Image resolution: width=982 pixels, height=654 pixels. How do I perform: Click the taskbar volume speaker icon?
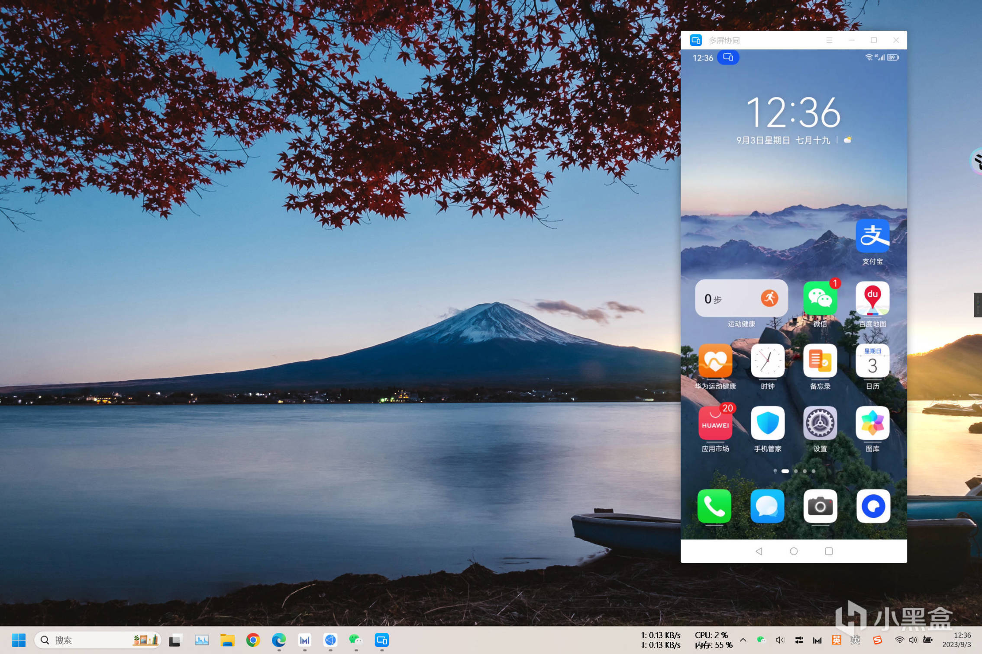tap(913, 640)
